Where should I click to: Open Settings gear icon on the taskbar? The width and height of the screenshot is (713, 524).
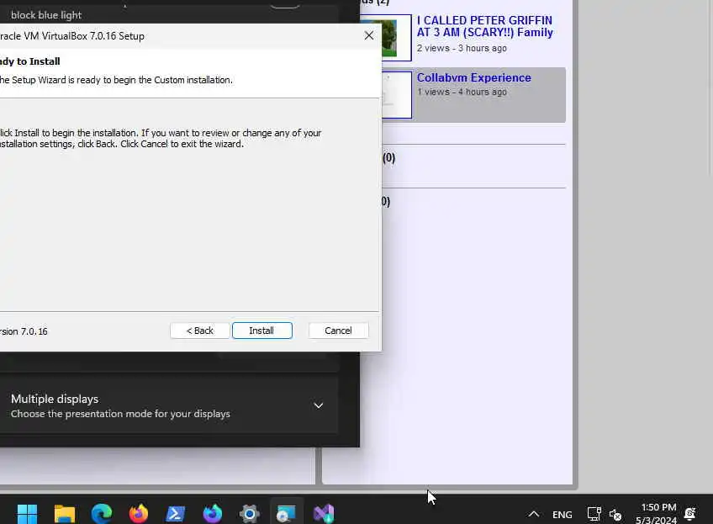[250, 514]
